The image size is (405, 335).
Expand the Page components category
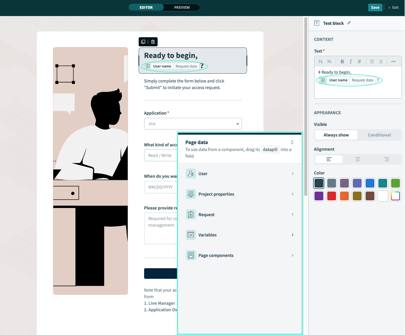point(240,255)
